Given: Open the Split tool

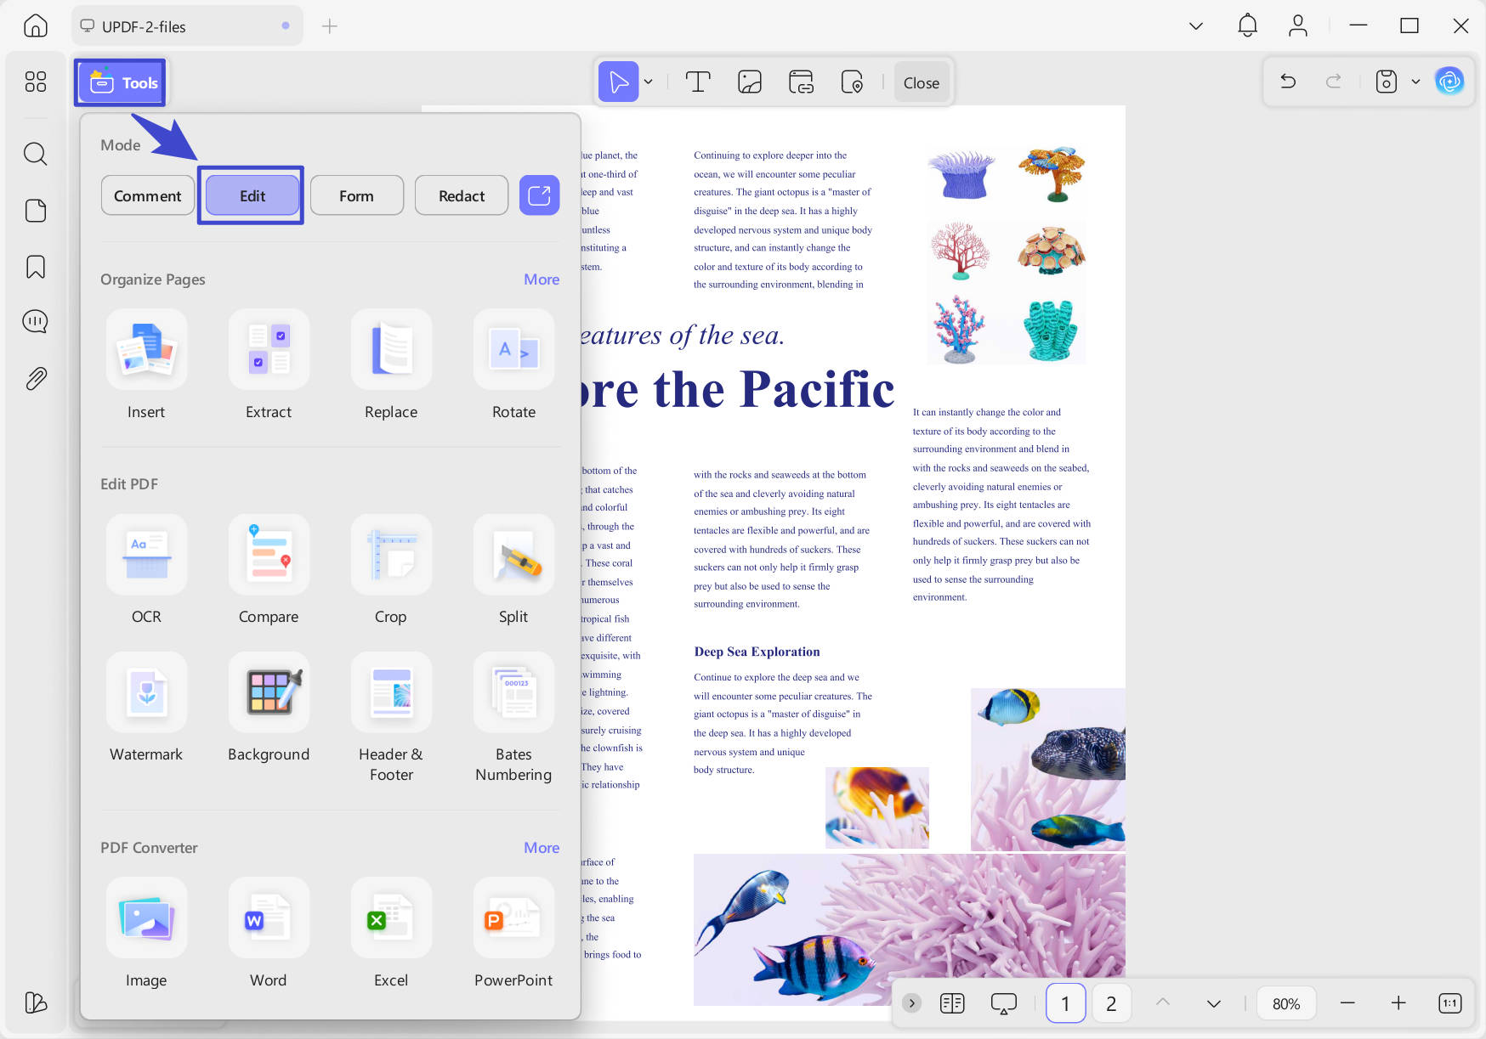Looking at the screenshot, I should [513, 571].
